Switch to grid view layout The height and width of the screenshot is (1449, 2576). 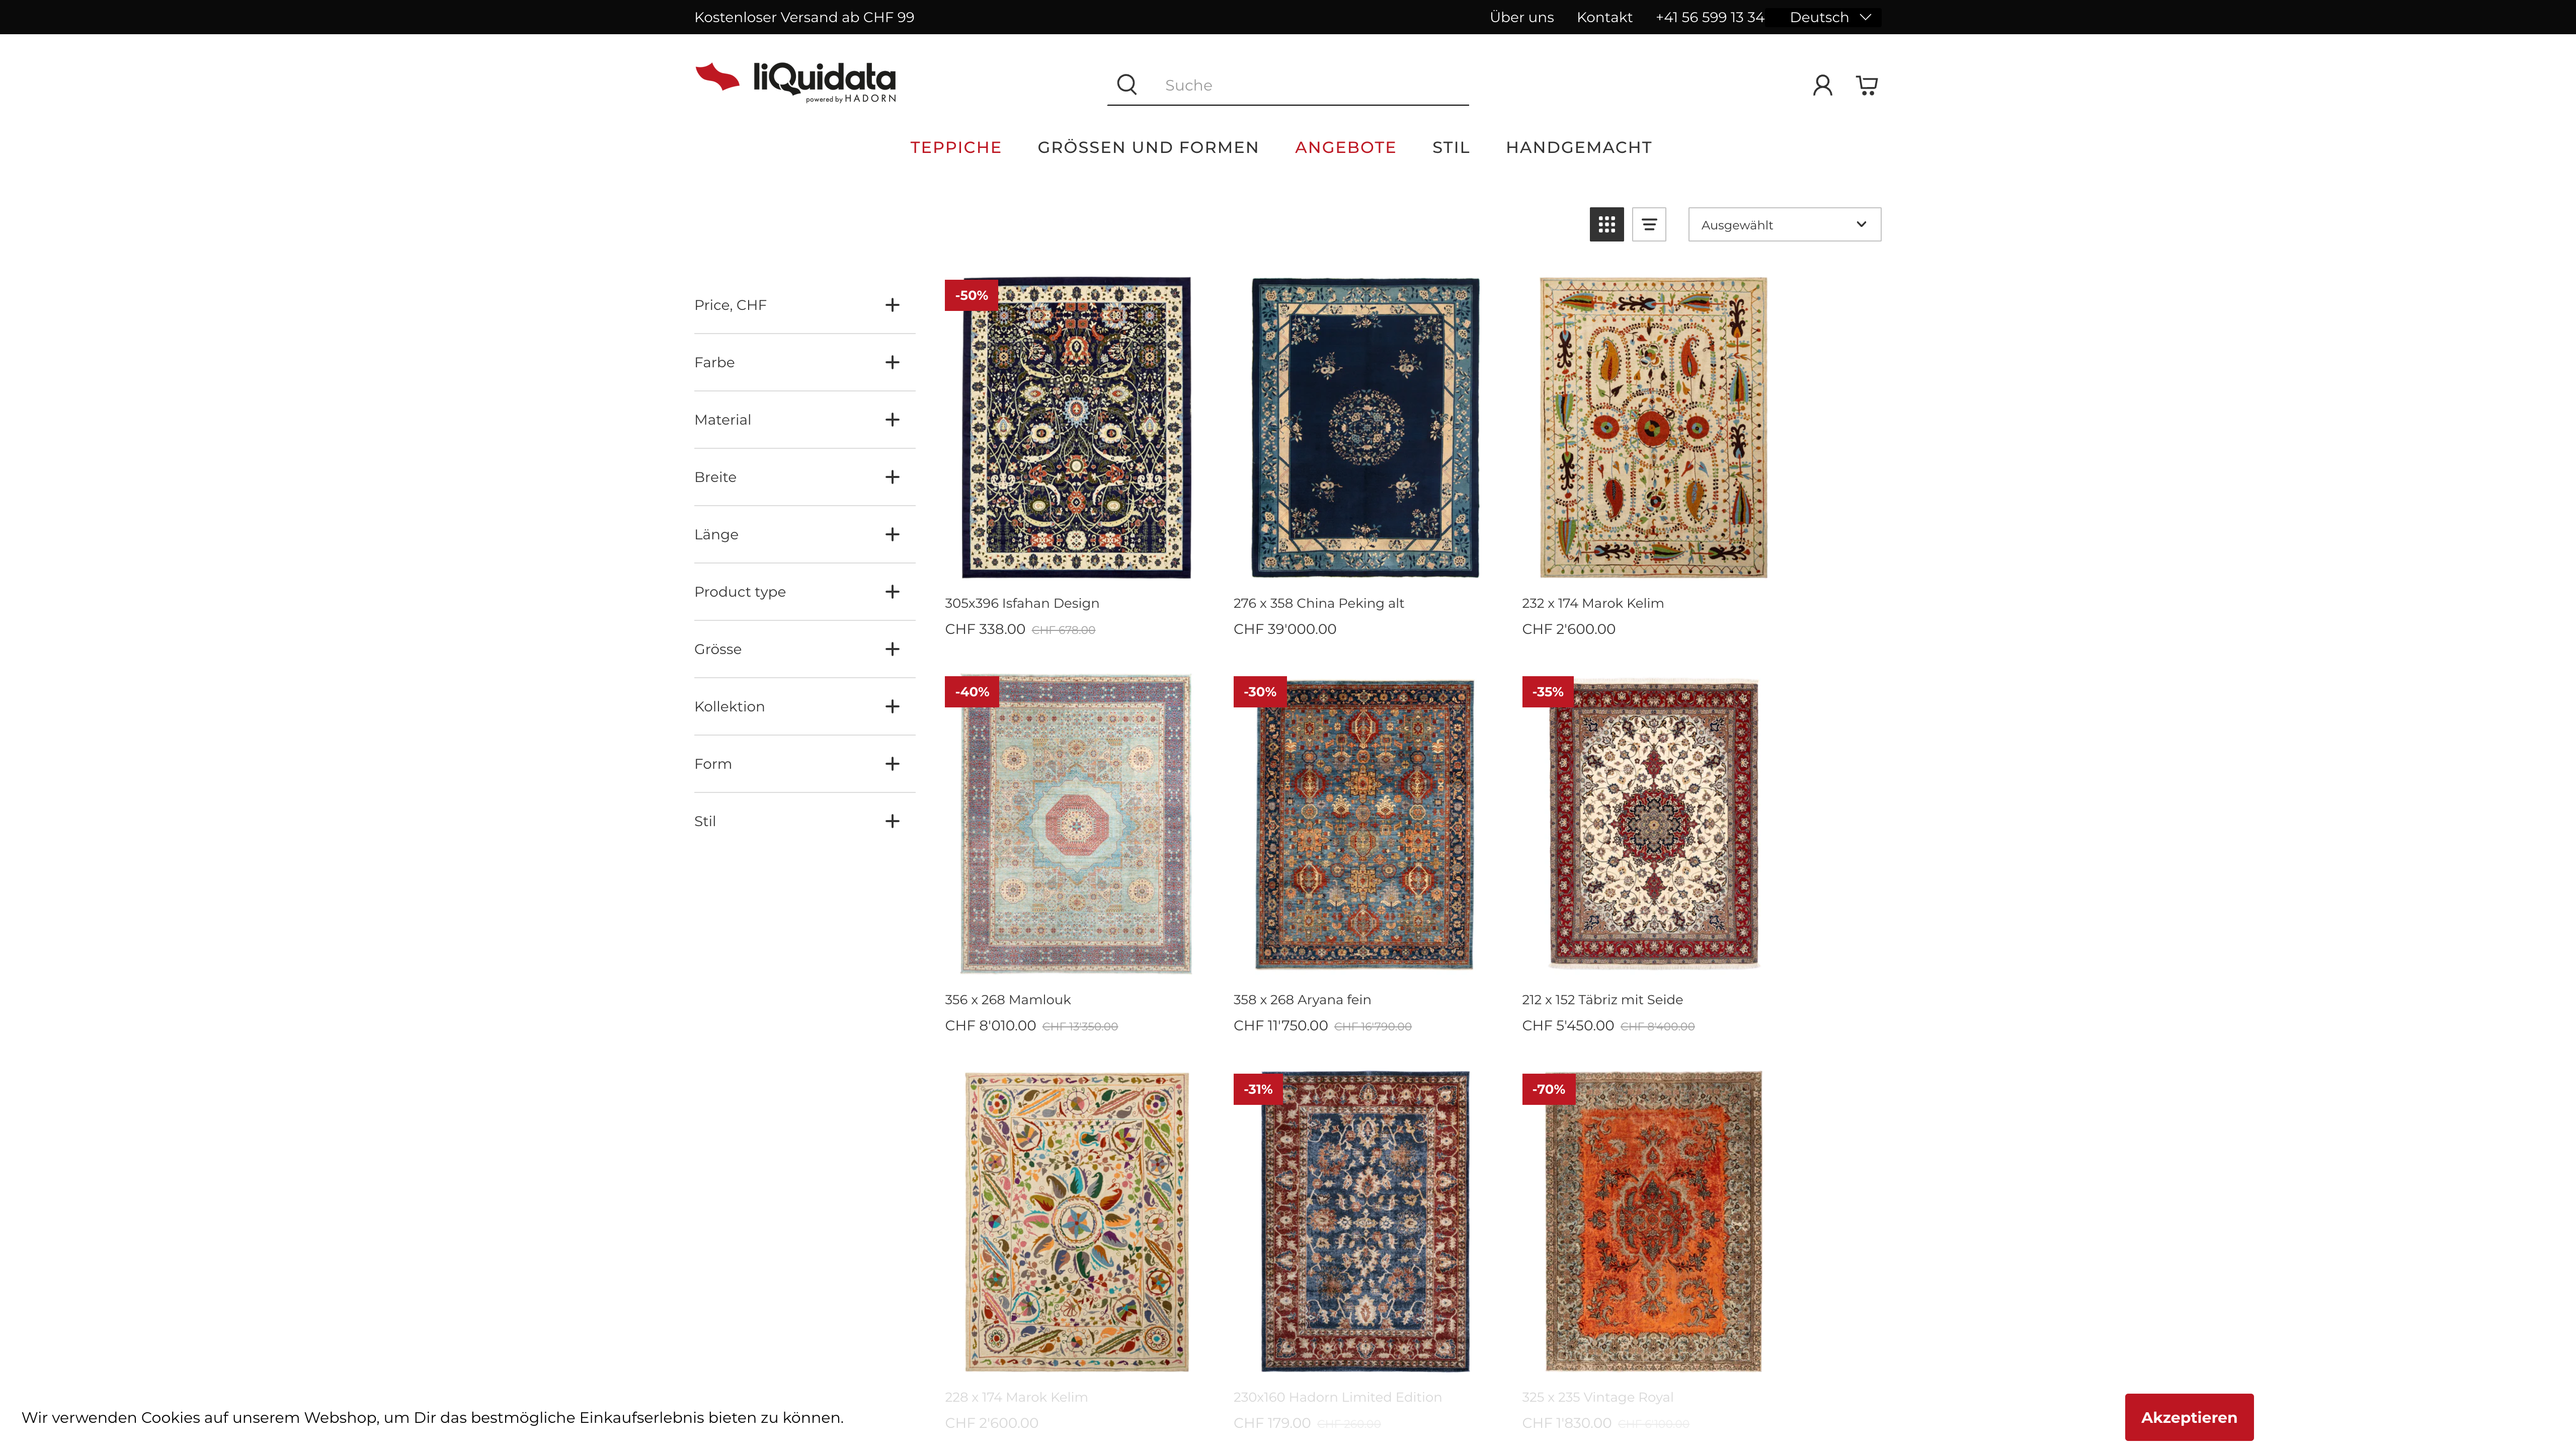pos(1606,225)
